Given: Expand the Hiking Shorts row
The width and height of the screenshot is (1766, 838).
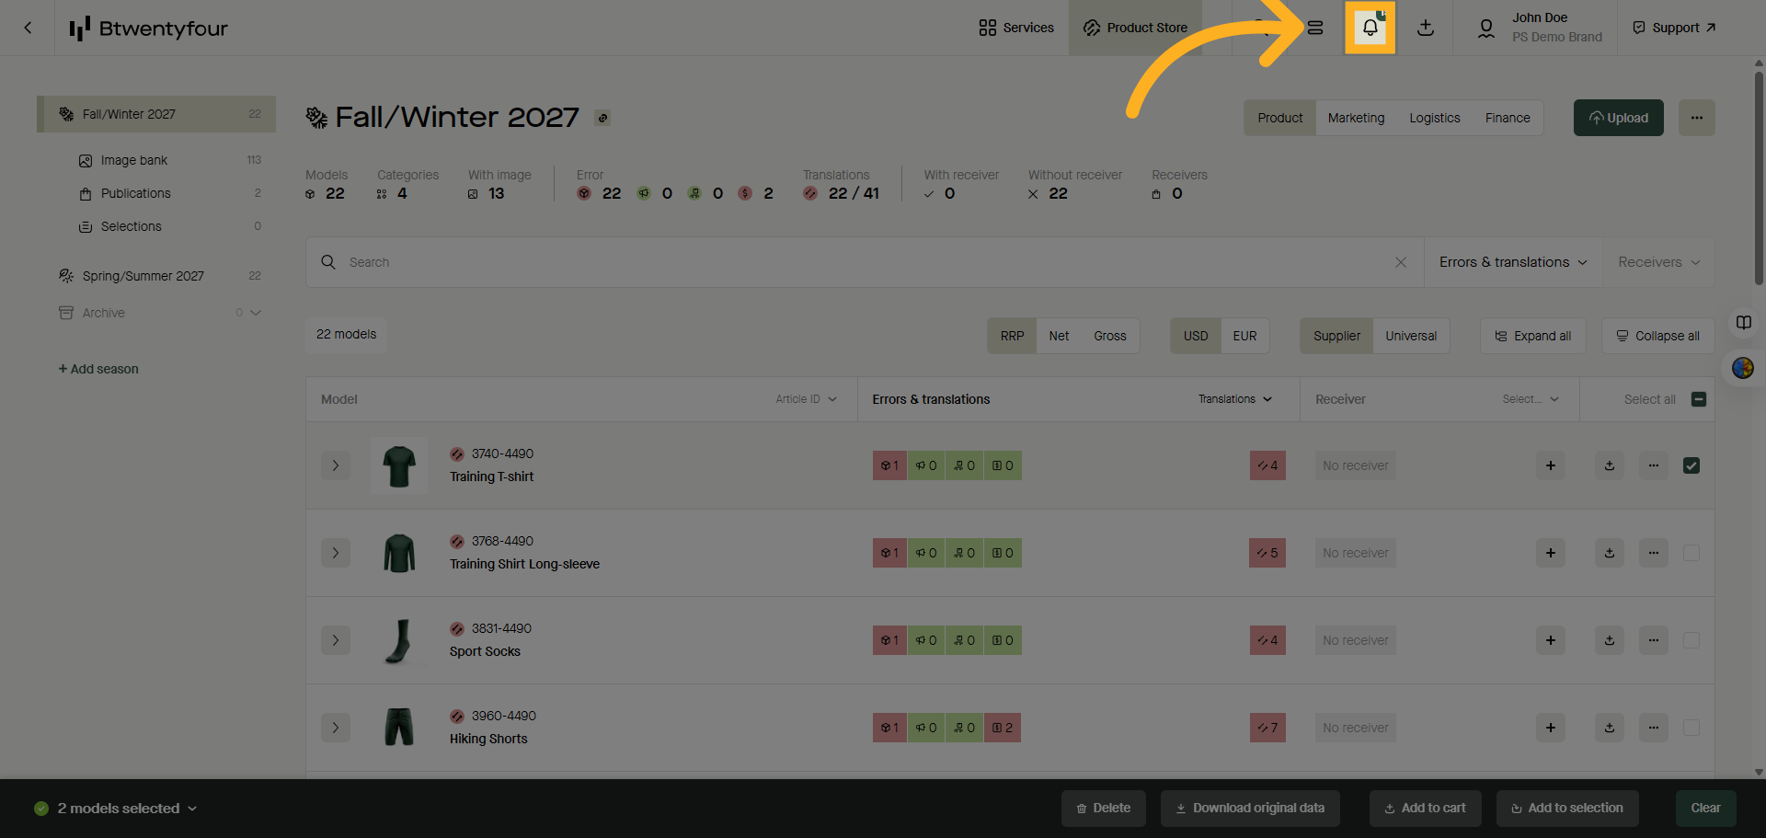Looking at the screenshot, I should click(336, 728).
